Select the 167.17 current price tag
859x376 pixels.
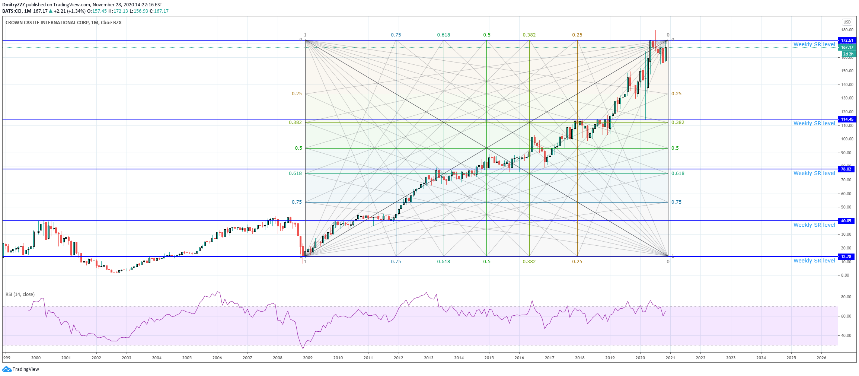click(x=847, y=47)
